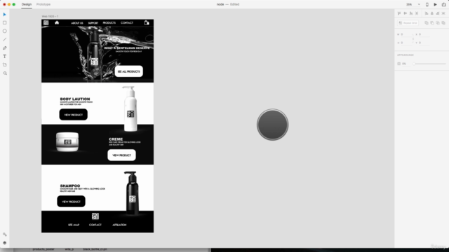Viewport: 449px width, 252px height.
Task: Click AFFILIATION in artboard footer
Action: pyautogui.click(x=119, y=225)
